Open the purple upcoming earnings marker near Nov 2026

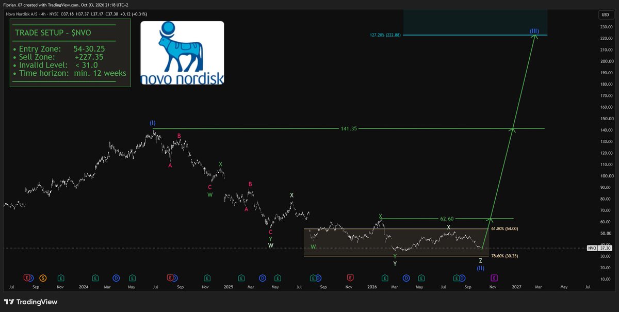coord(494,278)
